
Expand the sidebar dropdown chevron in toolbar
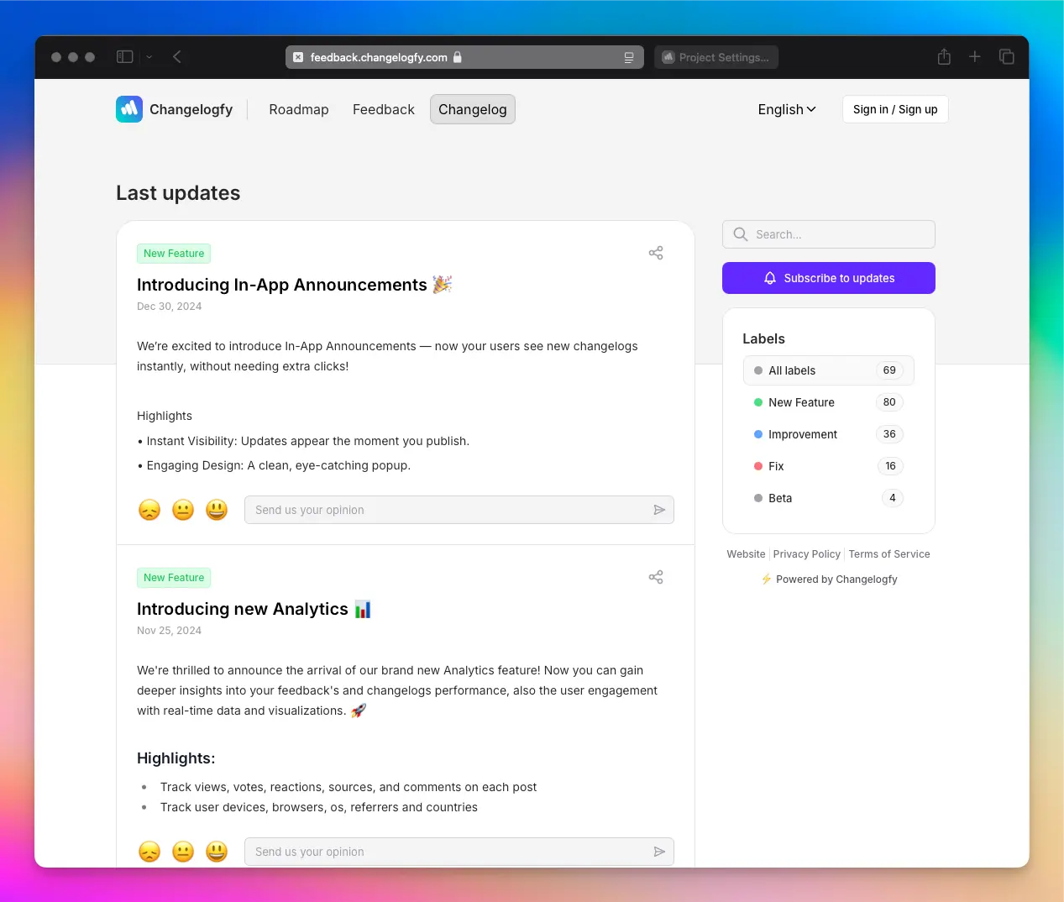click(x=149, y=57)
